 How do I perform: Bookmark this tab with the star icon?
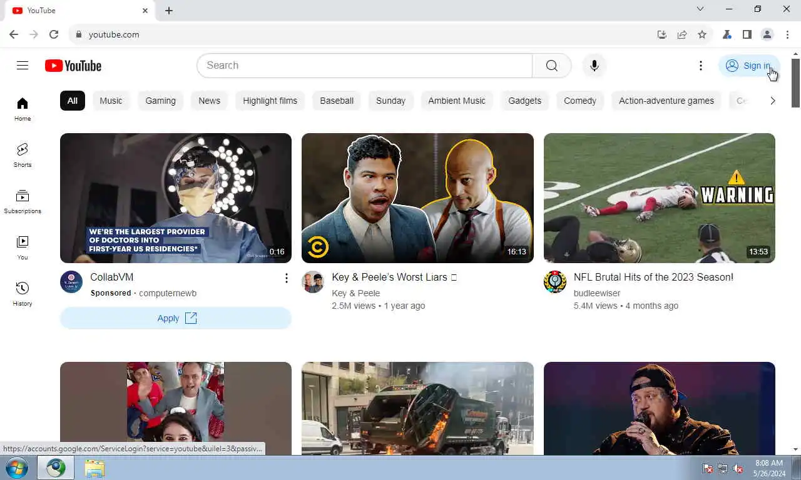click(702, 34)
